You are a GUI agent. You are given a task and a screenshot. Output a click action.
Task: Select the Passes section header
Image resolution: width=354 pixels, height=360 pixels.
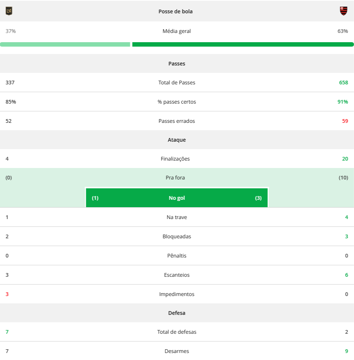[x=177, y=64]
